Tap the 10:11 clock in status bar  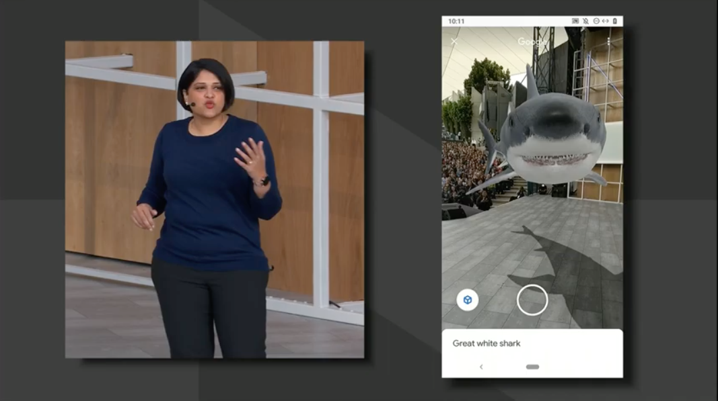pos(456,21)
